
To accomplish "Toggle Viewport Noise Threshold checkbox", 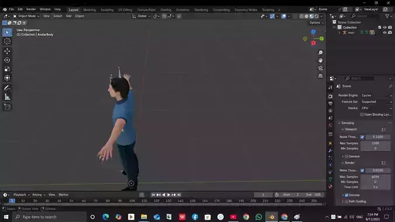I will point(362,137).
